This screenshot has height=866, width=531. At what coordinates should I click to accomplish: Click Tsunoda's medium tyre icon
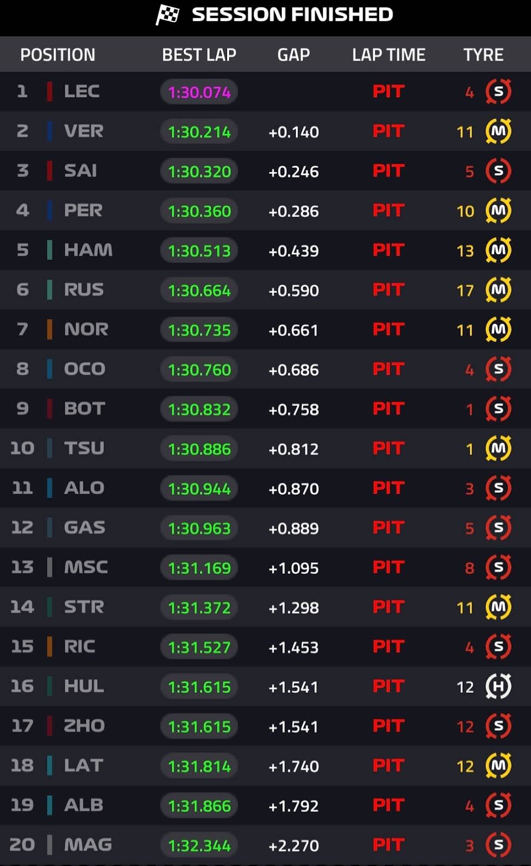tap(498, 448)
